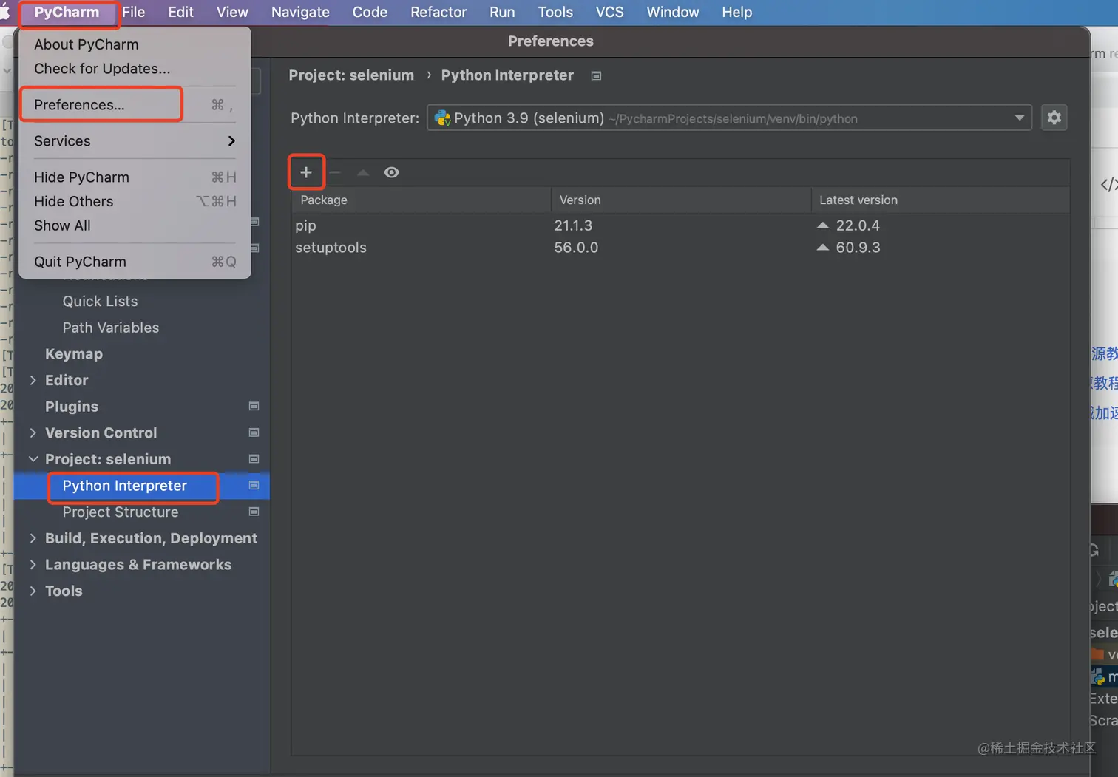This screenshot has height=777, width=1118.
Task: Open the Window menu
Action: 673,13
